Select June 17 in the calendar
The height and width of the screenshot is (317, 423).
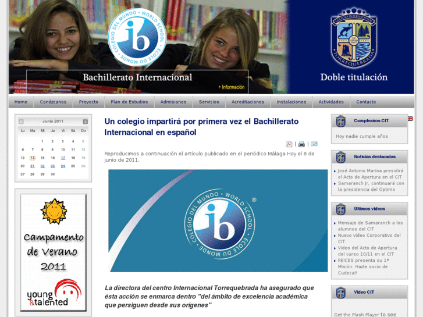point(63,158)
